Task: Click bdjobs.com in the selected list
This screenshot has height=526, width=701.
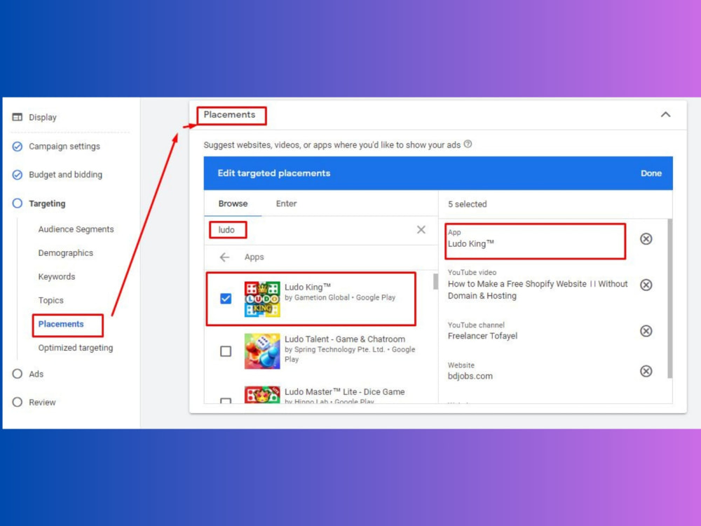Action: coord(470,376)
